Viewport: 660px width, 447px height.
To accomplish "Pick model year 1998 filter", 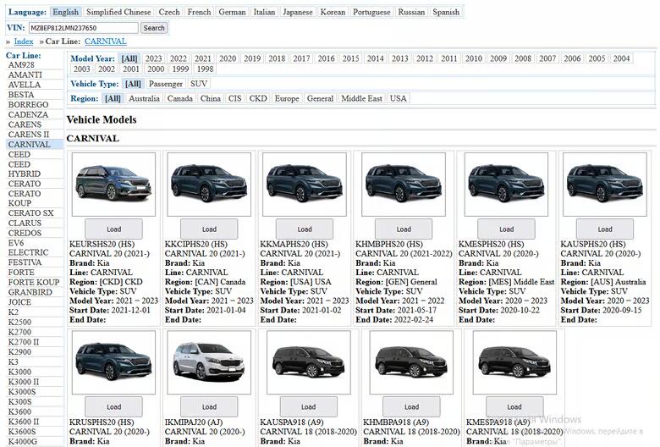I will pyautogui.click(x=204, y=69).
